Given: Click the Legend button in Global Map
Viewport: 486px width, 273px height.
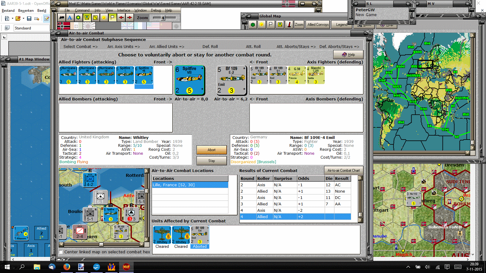Looking at the screenshot, I should click(342, 25).
